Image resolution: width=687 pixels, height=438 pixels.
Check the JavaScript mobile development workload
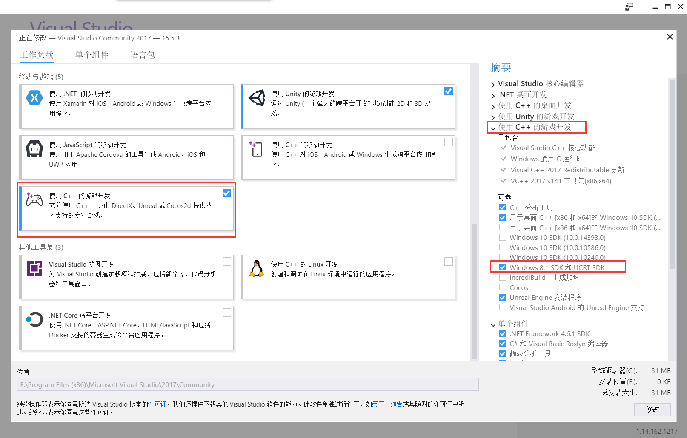(227, 142)
